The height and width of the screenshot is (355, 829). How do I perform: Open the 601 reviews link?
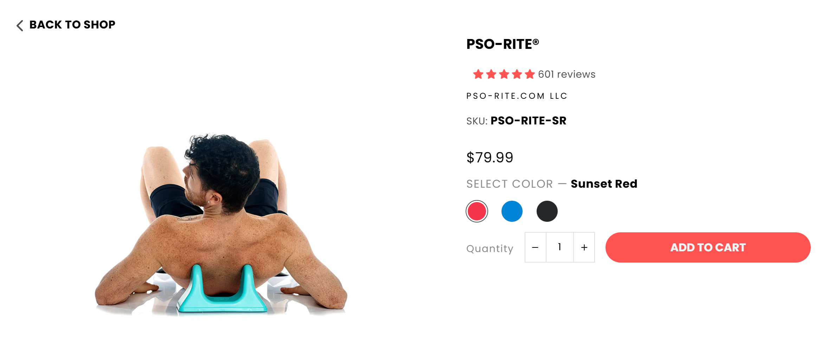(566, 75)
